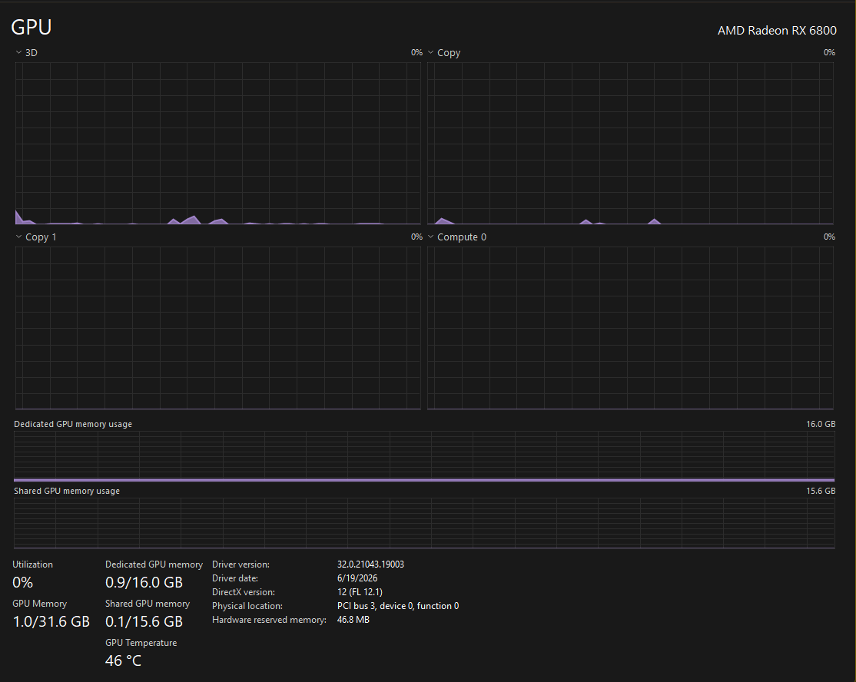The height and width of the screenshot is (682, 856).
Task: Click the Driver version number
Action: click(x=370, y=564)
